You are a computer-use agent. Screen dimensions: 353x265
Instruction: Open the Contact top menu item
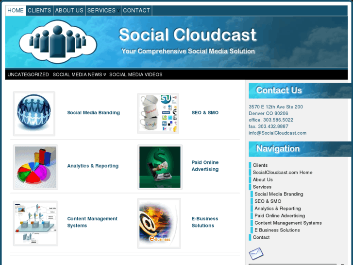(136, 11)
